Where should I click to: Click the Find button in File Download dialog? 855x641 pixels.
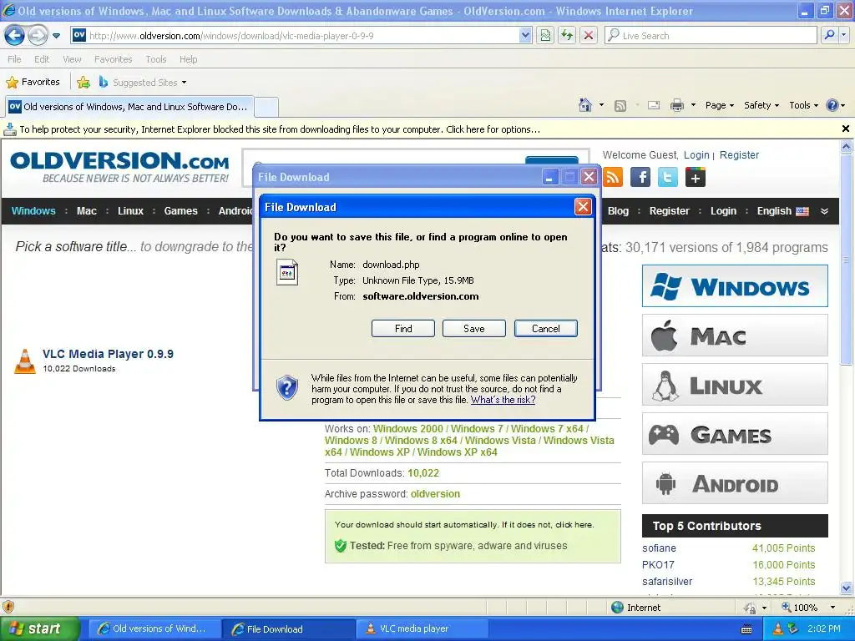click(403, 329)
